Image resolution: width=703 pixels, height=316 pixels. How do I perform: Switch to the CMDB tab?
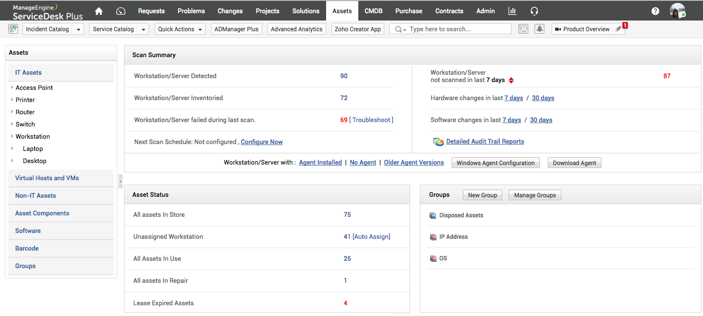point(373,11)
